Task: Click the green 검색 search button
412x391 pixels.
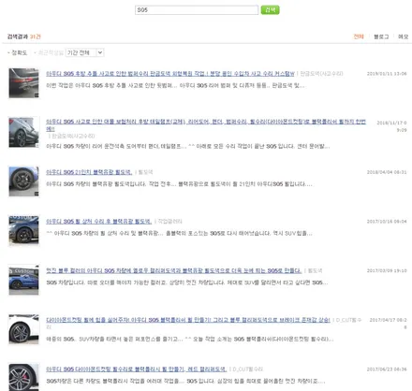Action: pos(270,10)
